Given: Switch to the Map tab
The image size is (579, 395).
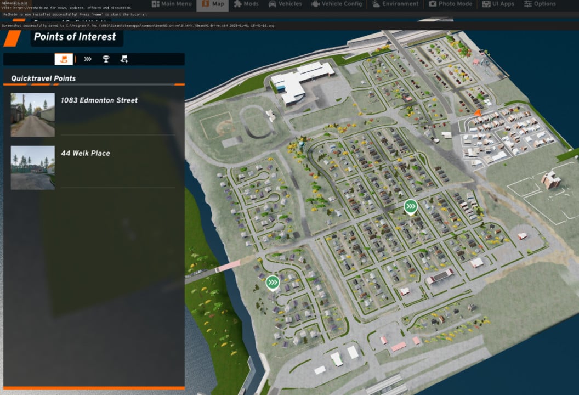Looking at the screenshot, I should [213, 4].
